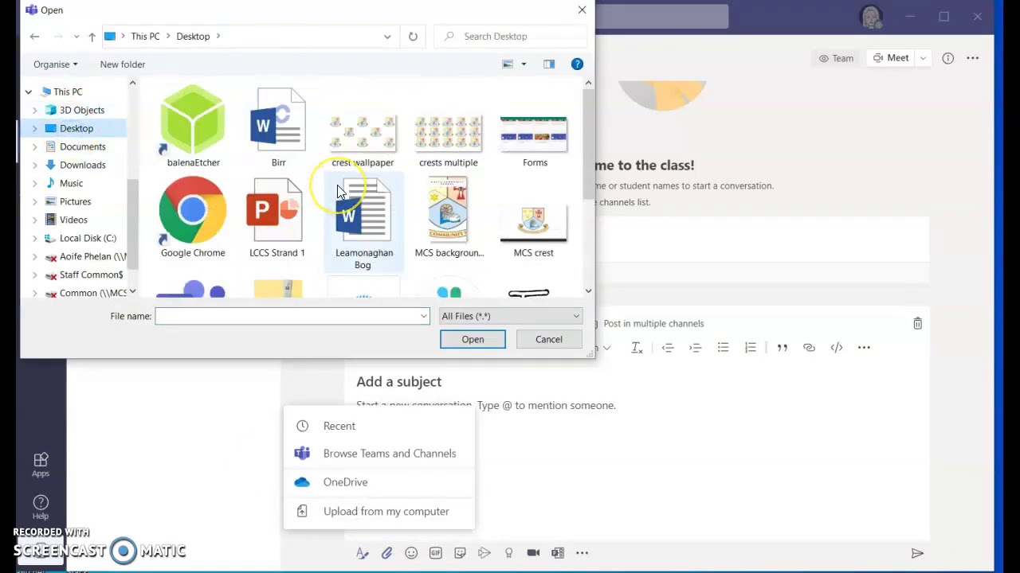
Task: Expand the Documents tree node
Action: (x=34, y=147)
